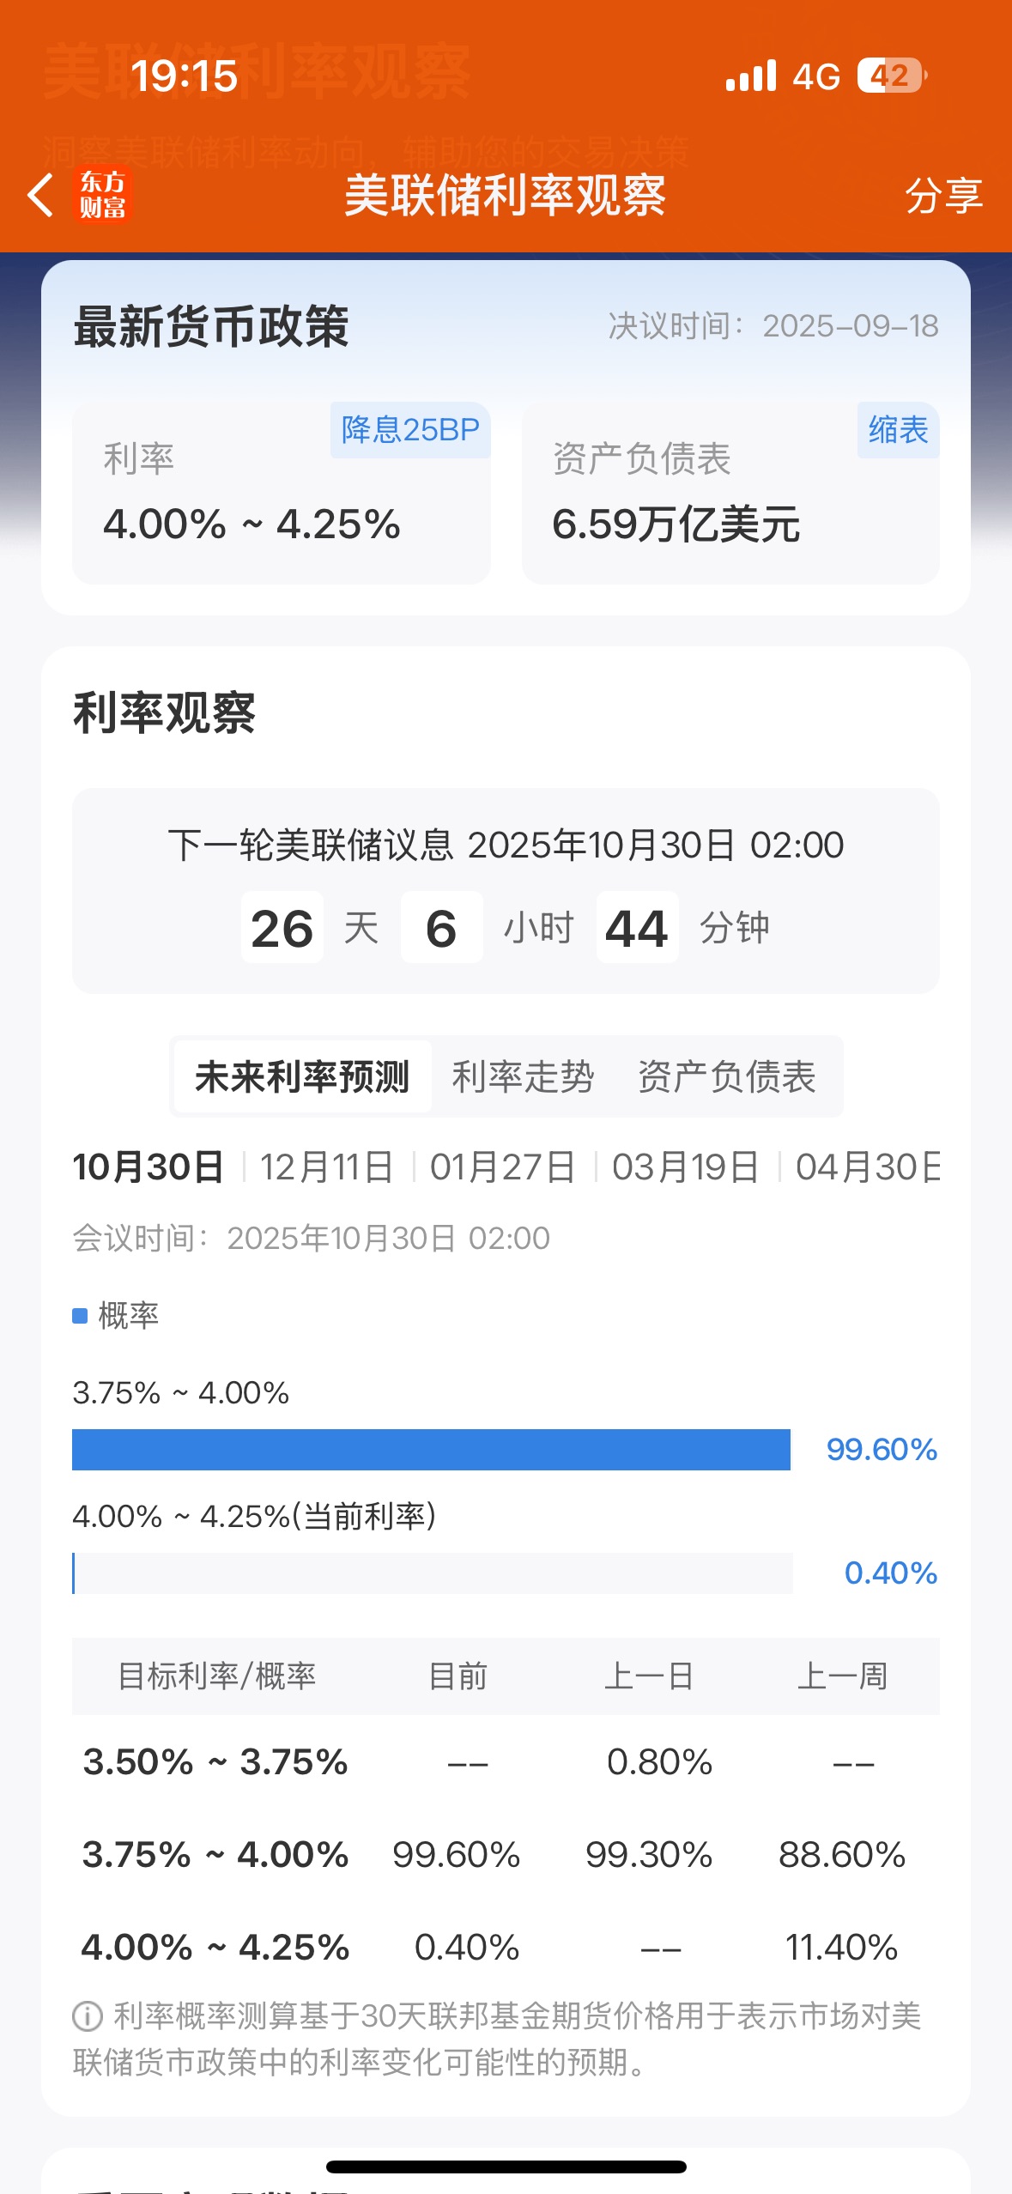Screen dimensions: 1012x2194
Task: Select the 03月19日 meeting date
Action: (685, 1167)
